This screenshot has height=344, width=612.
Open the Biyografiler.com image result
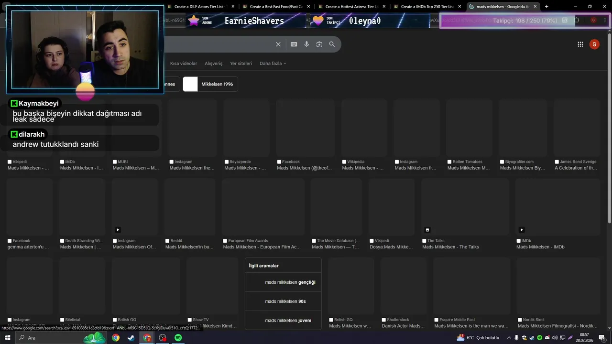pos(522,135)
